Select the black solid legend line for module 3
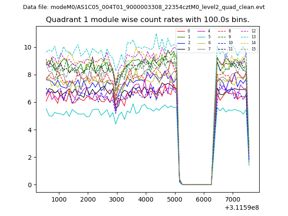This screenshot has width=288, height=216. click(181, 49)
